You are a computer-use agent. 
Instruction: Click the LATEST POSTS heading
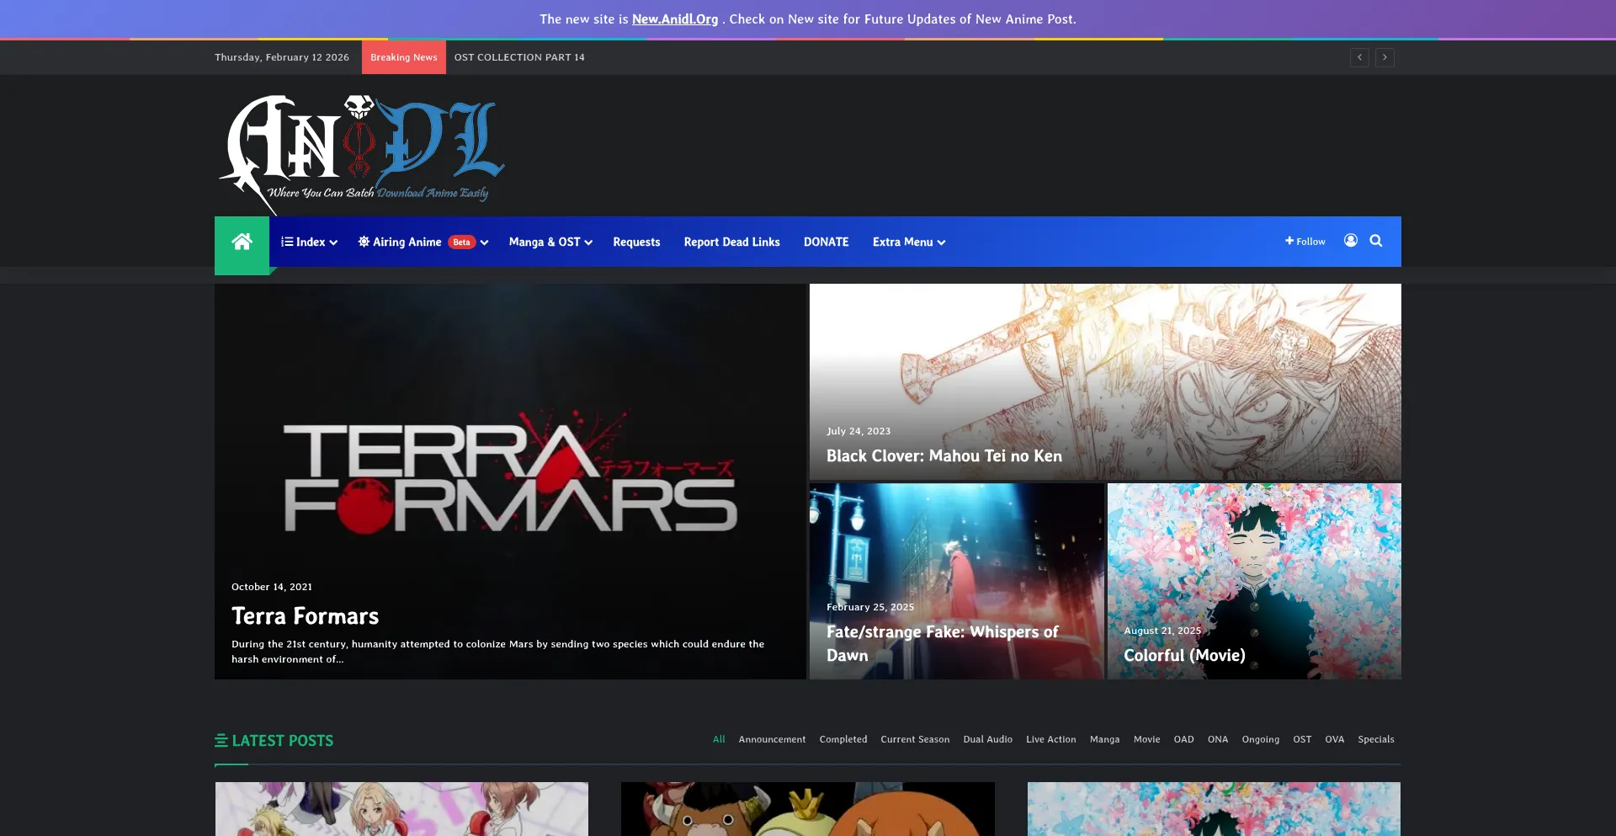pos(274,741)
